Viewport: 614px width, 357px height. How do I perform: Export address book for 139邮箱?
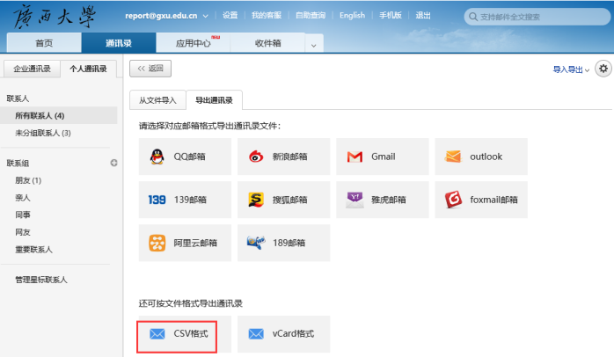tap(185, 200)
